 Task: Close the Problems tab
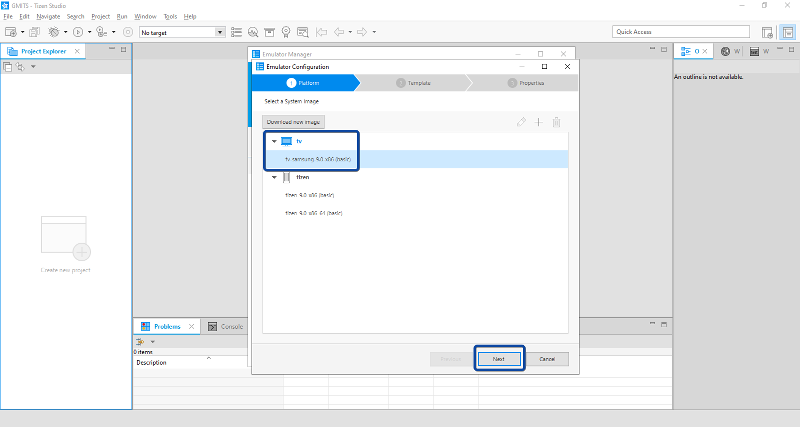[191, 326]
